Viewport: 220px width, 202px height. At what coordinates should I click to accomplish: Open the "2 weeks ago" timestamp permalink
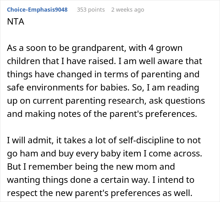click(128, 9)
